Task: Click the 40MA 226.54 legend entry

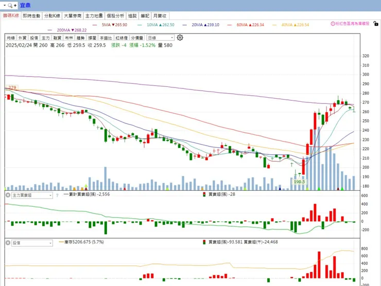Action: pyautogui.click(x=290, y=25)
